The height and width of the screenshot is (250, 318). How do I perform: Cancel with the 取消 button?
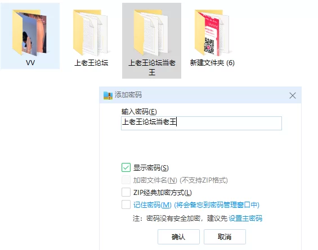coord(225,237)
